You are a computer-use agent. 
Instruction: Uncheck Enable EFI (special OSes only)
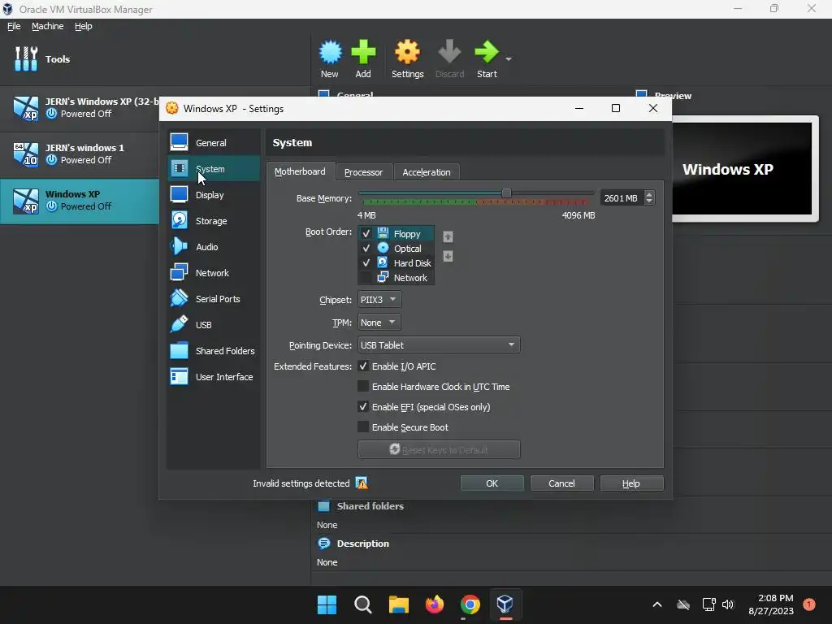pos(363,406)
